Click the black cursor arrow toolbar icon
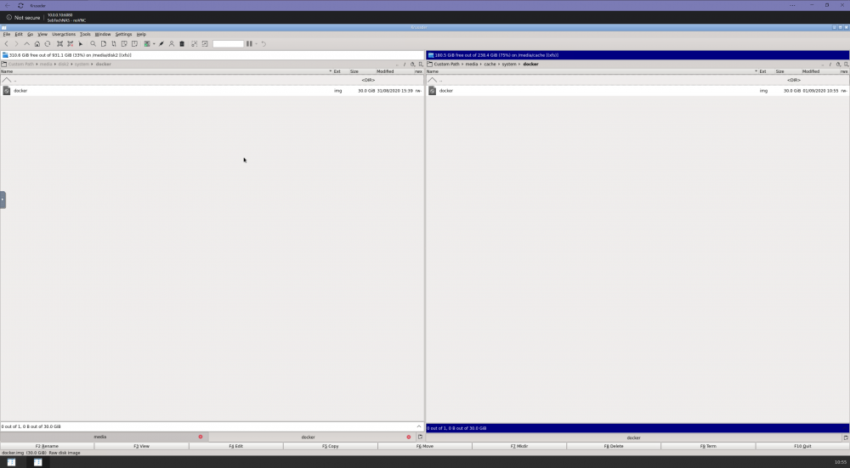This screenshot has height=468, width=850. coord(80,44)
